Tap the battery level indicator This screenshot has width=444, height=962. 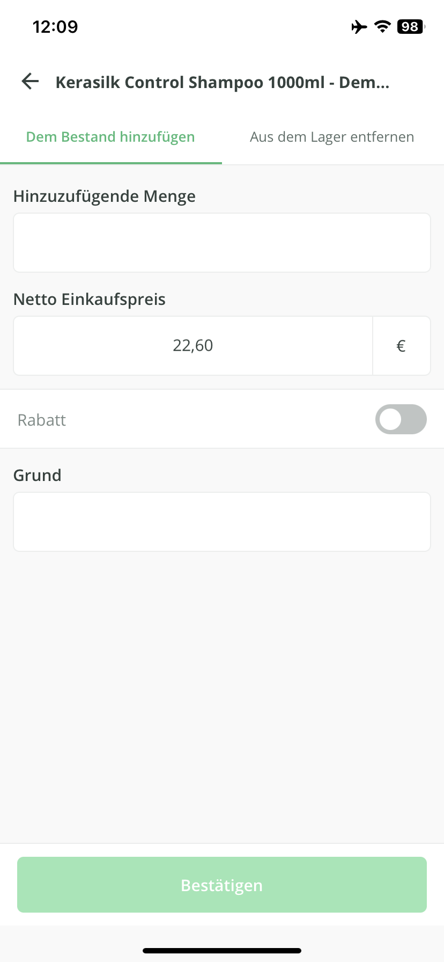click(x=411, y=27)
